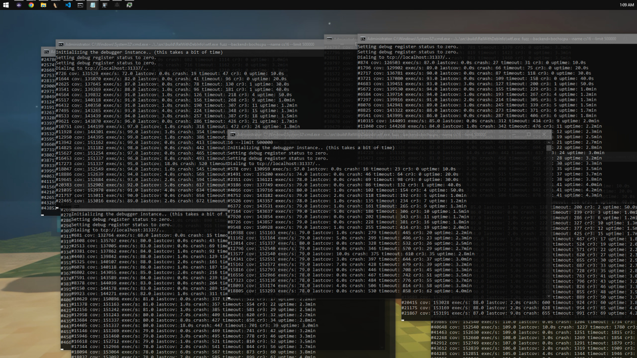Viewport: 637px width, 358px height.
Task: Click '#22465 cov: 153016' line in top-left window
Action: coord(142,201)
